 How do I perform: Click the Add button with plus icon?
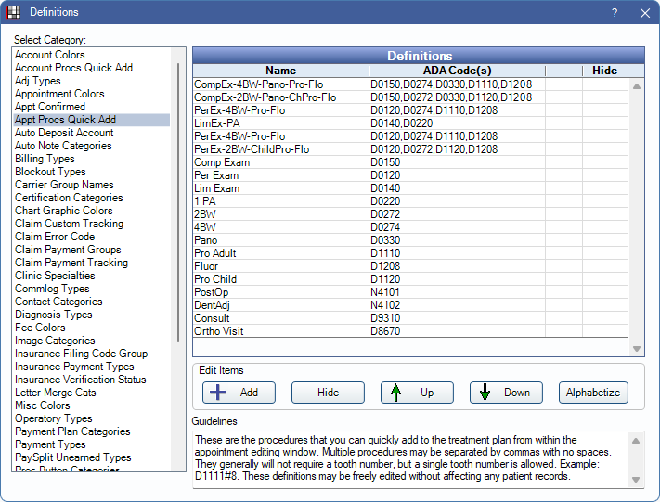[x=239, y=393]
